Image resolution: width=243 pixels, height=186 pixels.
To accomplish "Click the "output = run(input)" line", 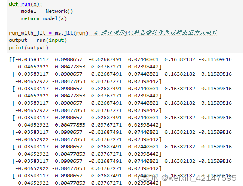I will (38, 40).
